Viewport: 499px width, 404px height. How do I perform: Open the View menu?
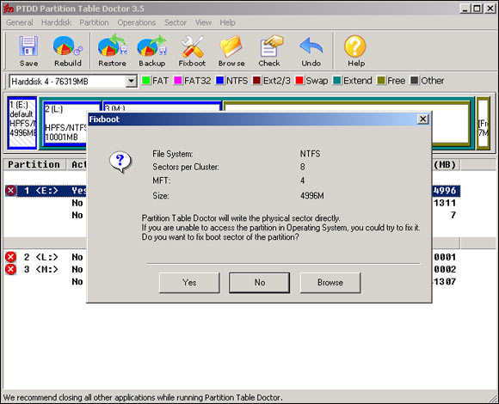(203, 22)
